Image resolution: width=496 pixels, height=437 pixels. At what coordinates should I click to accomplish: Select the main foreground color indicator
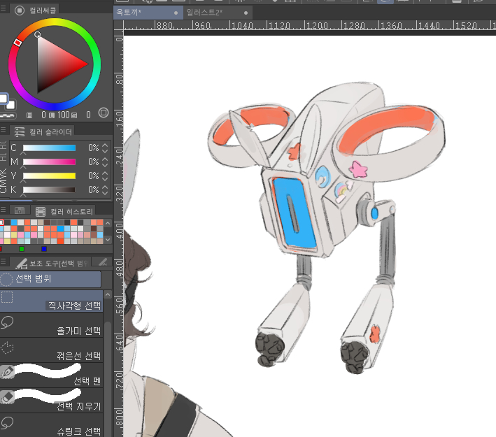coord(3,99)
